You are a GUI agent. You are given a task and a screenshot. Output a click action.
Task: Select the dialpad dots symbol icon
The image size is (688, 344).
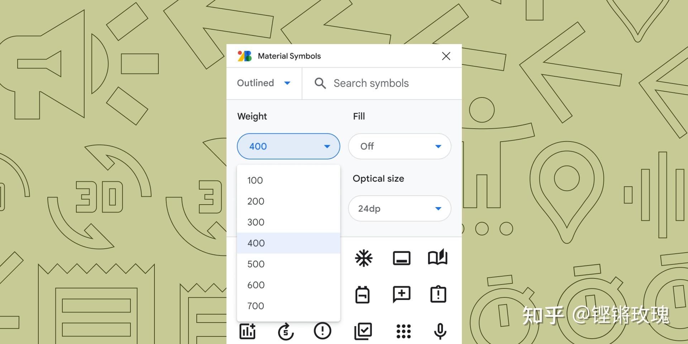click(404, 331)
